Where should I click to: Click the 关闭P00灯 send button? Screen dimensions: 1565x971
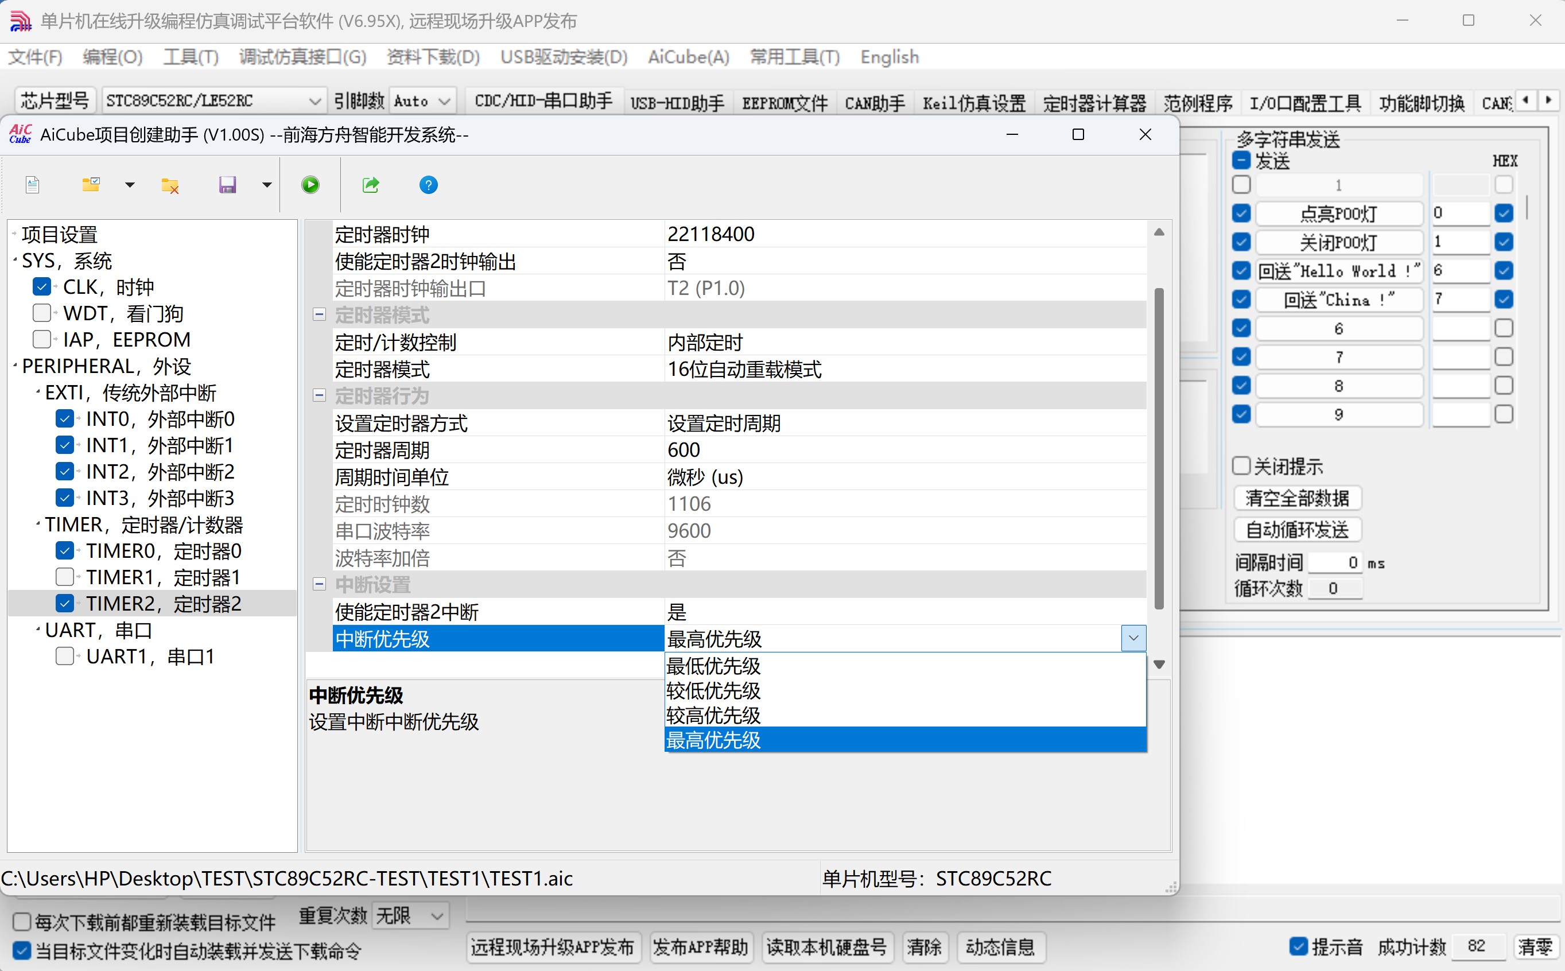1339,242
